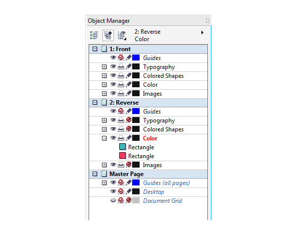Select the Master Page row
Image resolution: width=297 pixels, height=237 pixels.
[148, 174]
